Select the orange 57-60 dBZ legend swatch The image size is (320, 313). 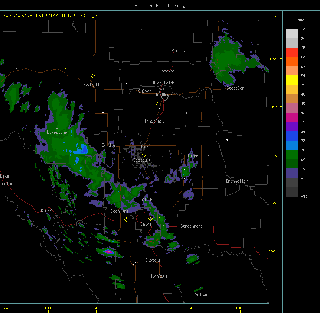pos(292,61)
